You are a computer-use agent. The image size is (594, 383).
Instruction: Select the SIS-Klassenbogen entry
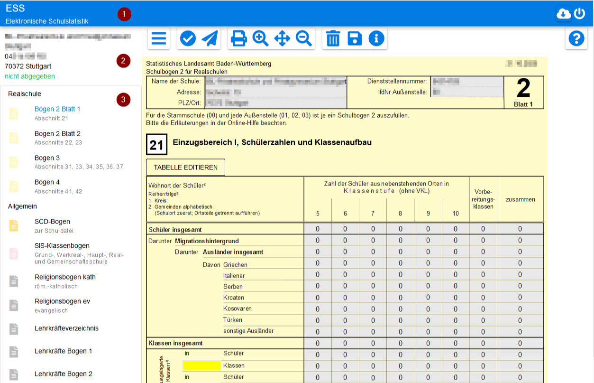(62, 246)
